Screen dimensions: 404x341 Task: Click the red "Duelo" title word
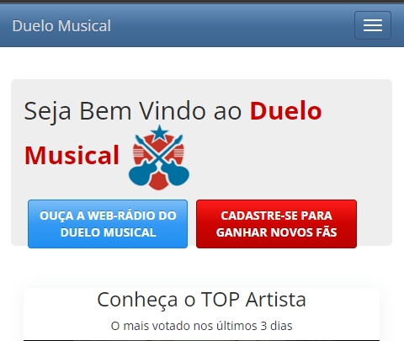(285, 111)
